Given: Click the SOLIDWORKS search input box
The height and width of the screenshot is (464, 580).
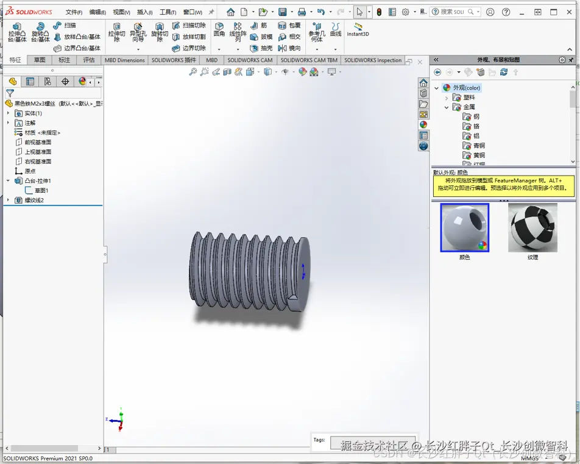Looking at the screenshot, I should pos(452,12).
